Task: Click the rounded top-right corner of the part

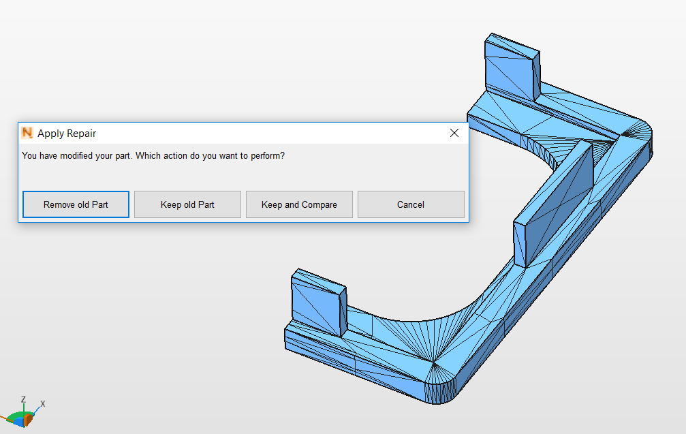Action: (x=640, y=136)
